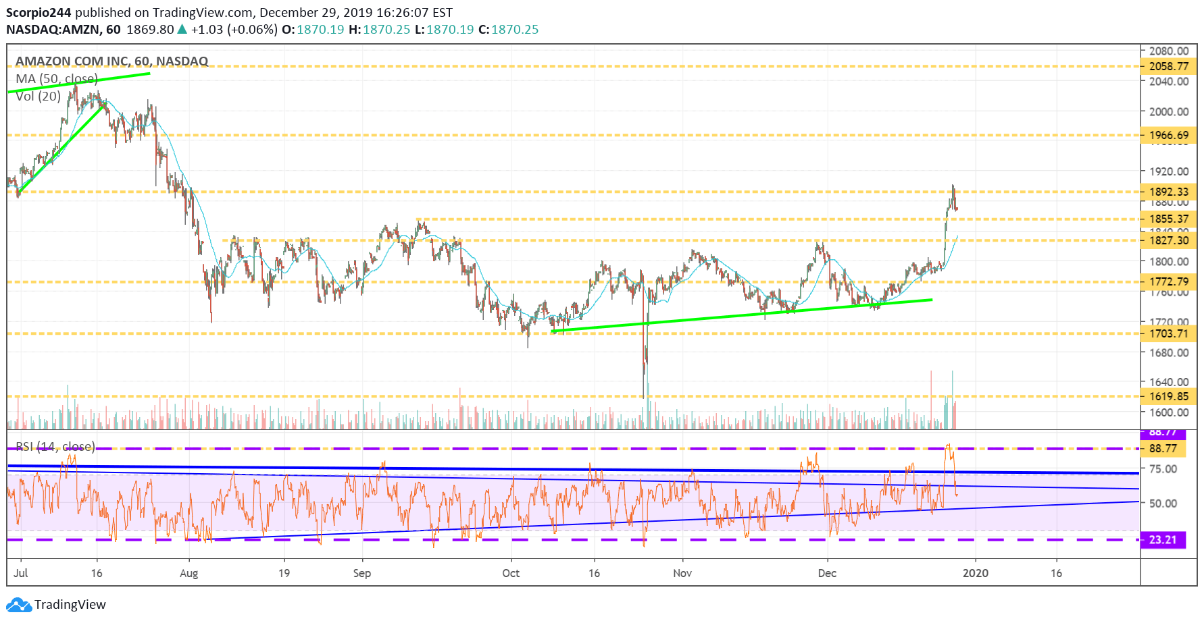Click the NASDAQ:AMZN, 60 symbol header
The image size is (1204, 623).
pyautogui.click(x=64, y=30)
